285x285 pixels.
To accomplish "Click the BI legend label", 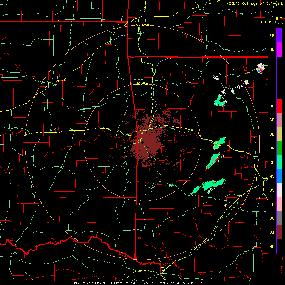I will tap(272, 232).
